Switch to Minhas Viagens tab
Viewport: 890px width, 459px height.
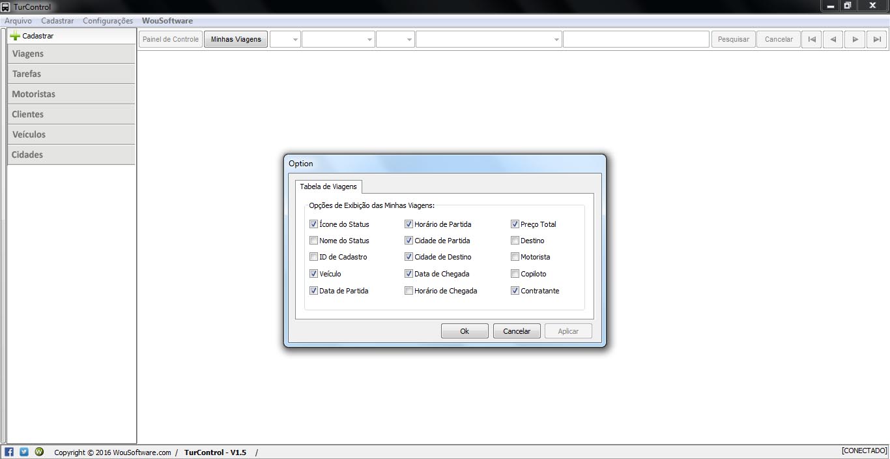pos(236,39)
